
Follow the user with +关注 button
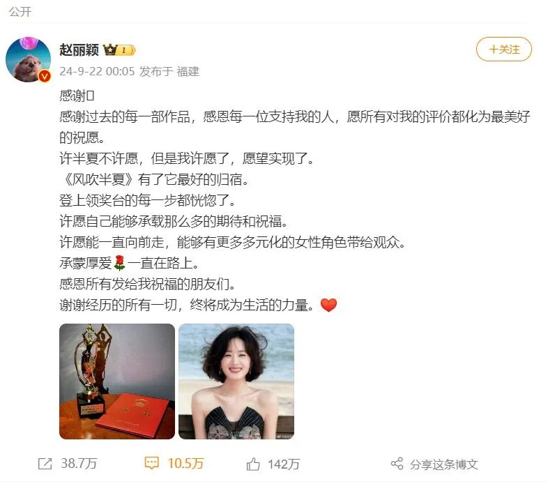pyautogui.click(x=504, y=50)
